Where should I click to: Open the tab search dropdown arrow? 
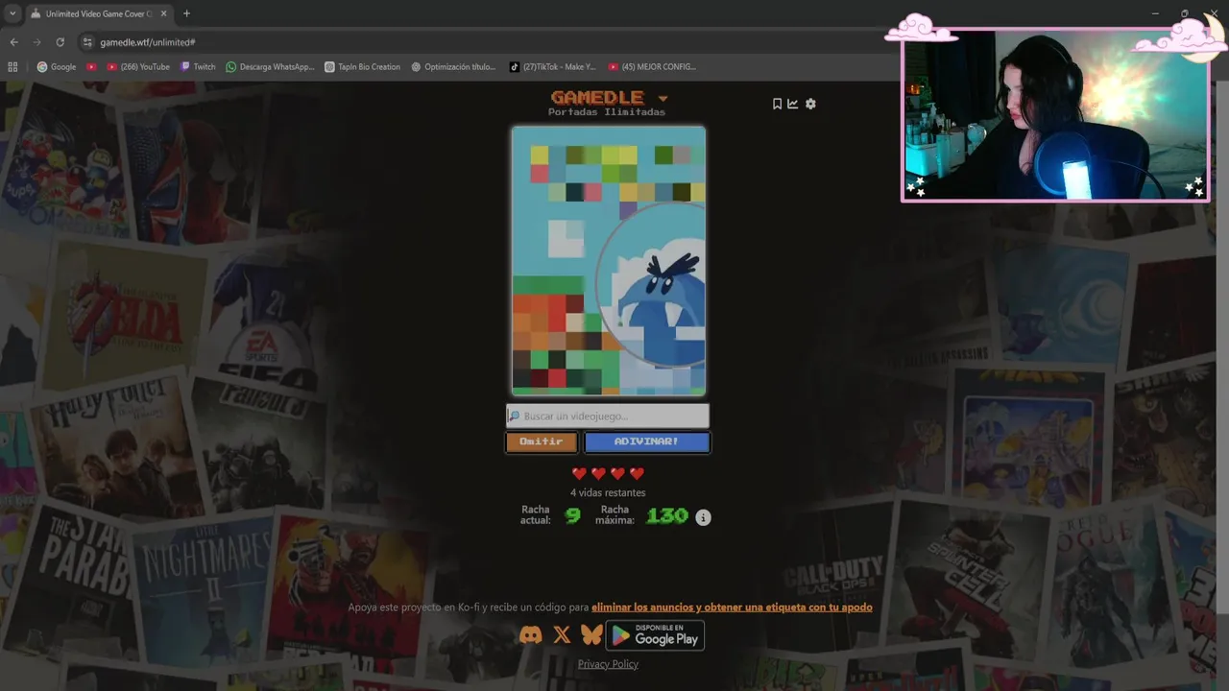click(x=12, y=13)
